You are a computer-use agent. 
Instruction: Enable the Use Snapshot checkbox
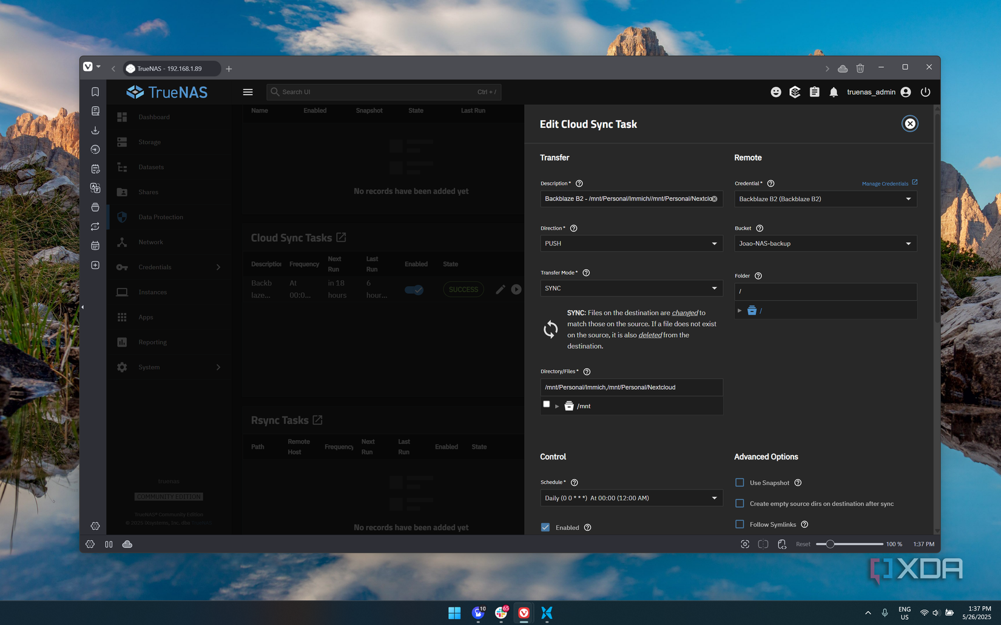tap(740, 483)
